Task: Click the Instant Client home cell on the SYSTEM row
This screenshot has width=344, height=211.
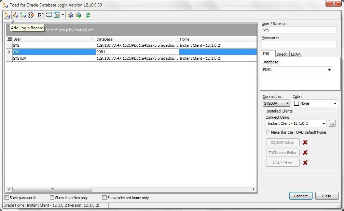Action: pyautogui.click(x=218, y=58)
